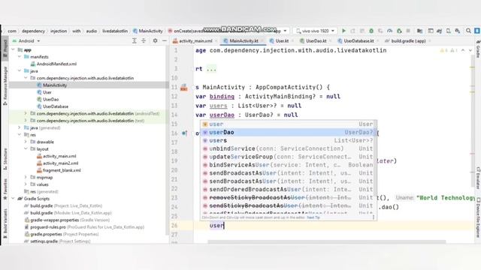Screen dimensions: 481x270
Task: Click folded import ellipsis on line 3
Action: [211, 69]
